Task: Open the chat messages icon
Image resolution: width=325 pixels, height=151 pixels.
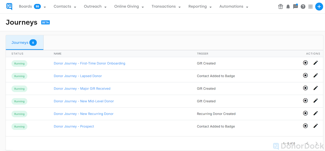Action: (295, 6)
